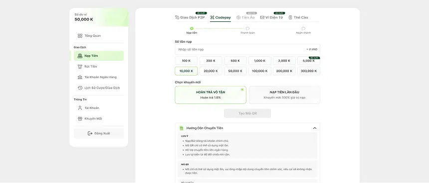429x183 pixels.
Task: Click the Lịch Sử Cược/Giao Dịch history icon
Action: point(80,88)
